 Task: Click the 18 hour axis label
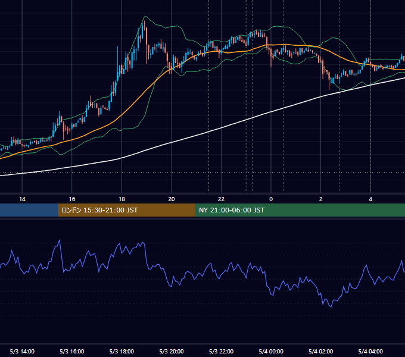tap(121, 199)
